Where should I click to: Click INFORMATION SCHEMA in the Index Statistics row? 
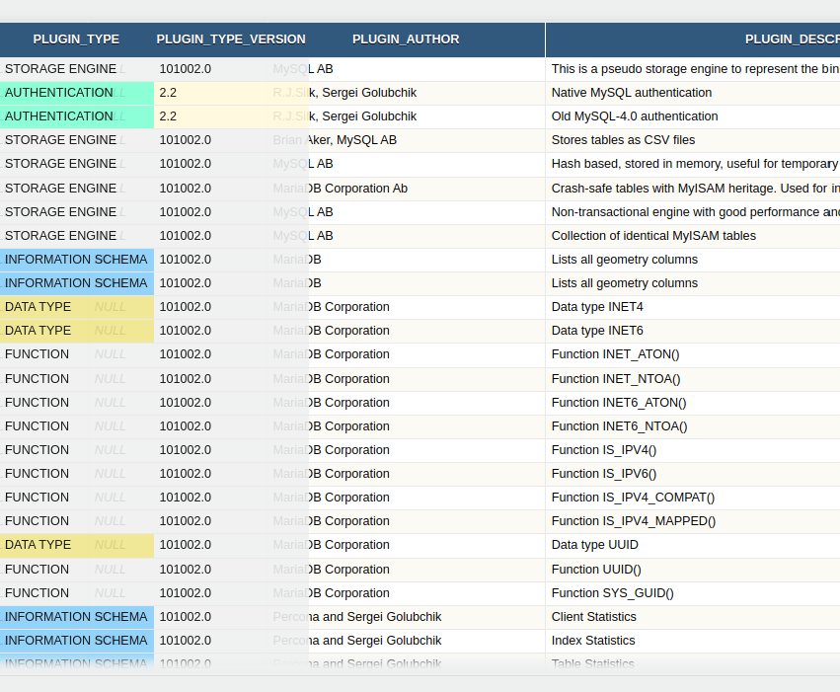point(76,640)
